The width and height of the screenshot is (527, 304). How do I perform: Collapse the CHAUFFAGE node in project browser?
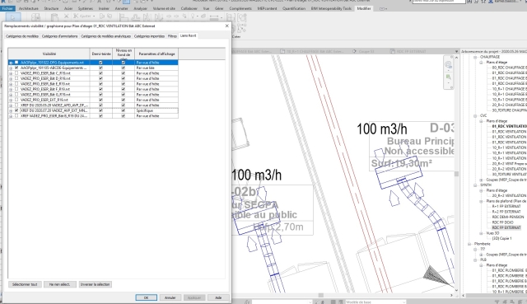tap(475, 57)
